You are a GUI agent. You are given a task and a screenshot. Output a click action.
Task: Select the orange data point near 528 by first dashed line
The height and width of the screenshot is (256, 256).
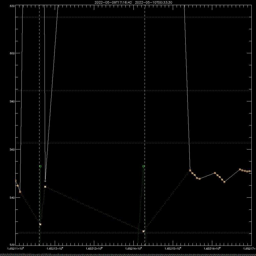coord(40,225)
